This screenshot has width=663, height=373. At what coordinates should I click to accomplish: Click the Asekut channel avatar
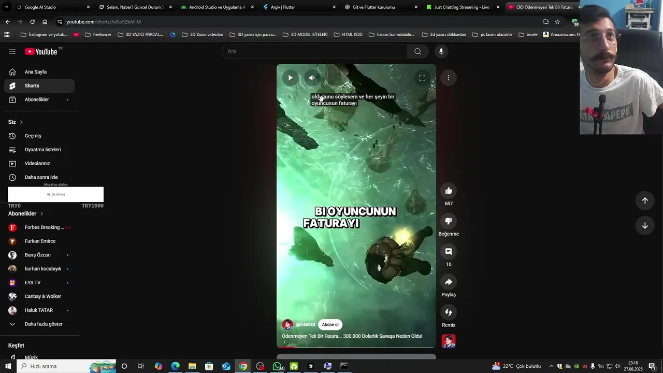pyautogui.click(x=287, y=325)
